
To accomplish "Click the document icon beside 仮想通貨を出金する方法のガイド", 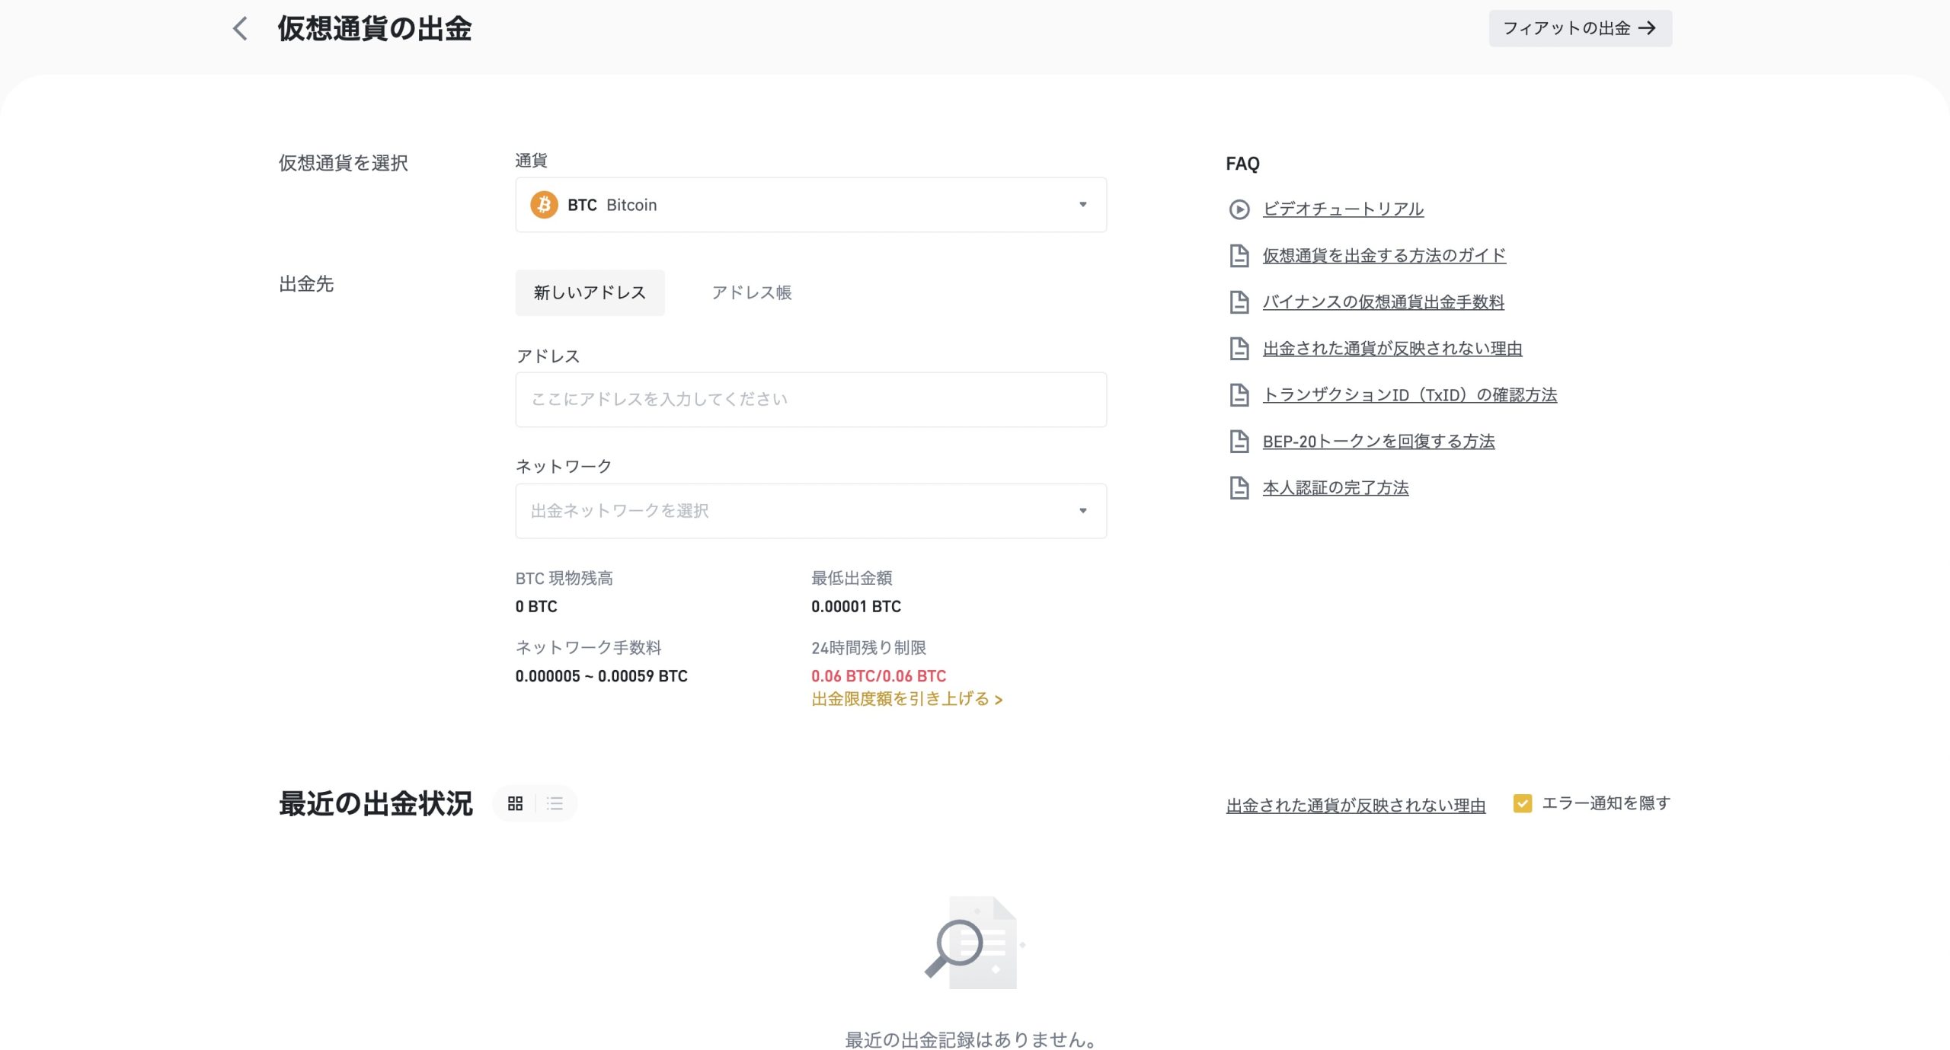I will [1239, 256].
